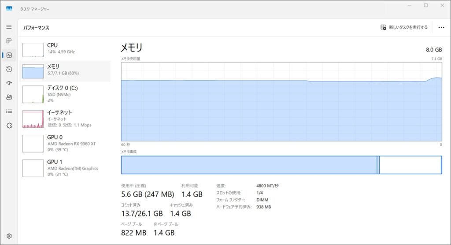Screen dimensions: 451x245
Task: Open the three-dot more options menu
Action: [441, 27]
